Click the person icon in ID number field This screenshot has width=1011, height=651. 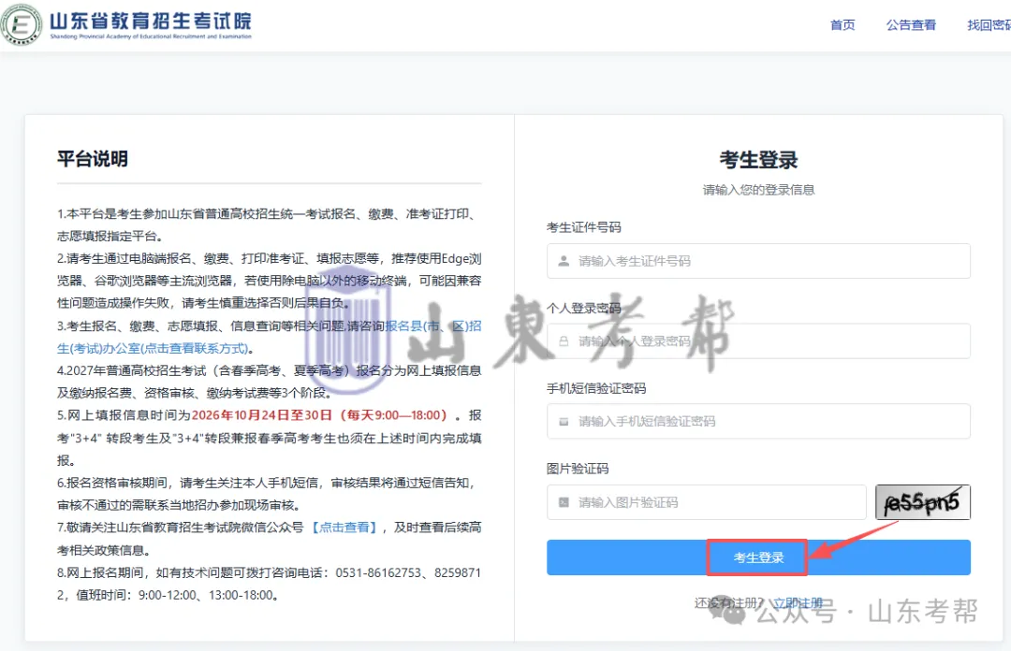564,261
